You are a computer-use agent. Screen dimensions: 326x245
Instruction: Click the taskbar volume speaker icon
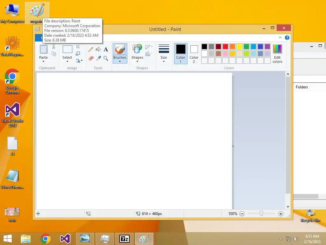pos(296,239)
